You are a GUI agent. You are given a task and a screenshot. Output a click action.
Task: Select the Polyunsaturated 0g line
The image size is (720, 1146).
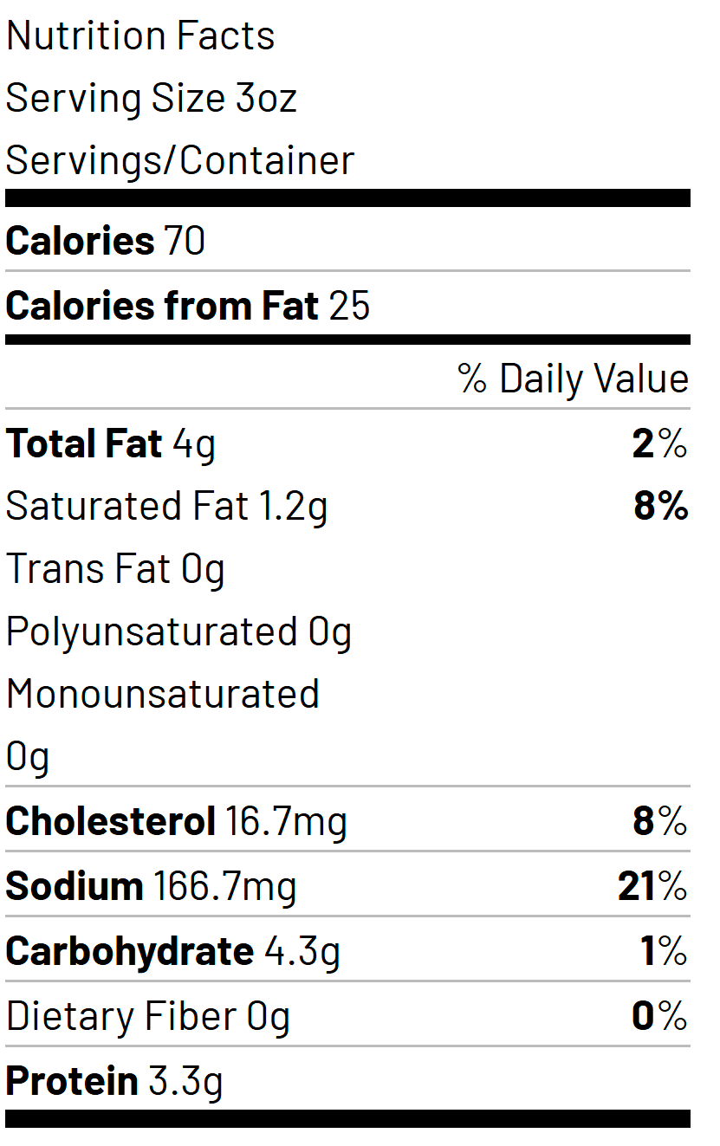point(179,632)
